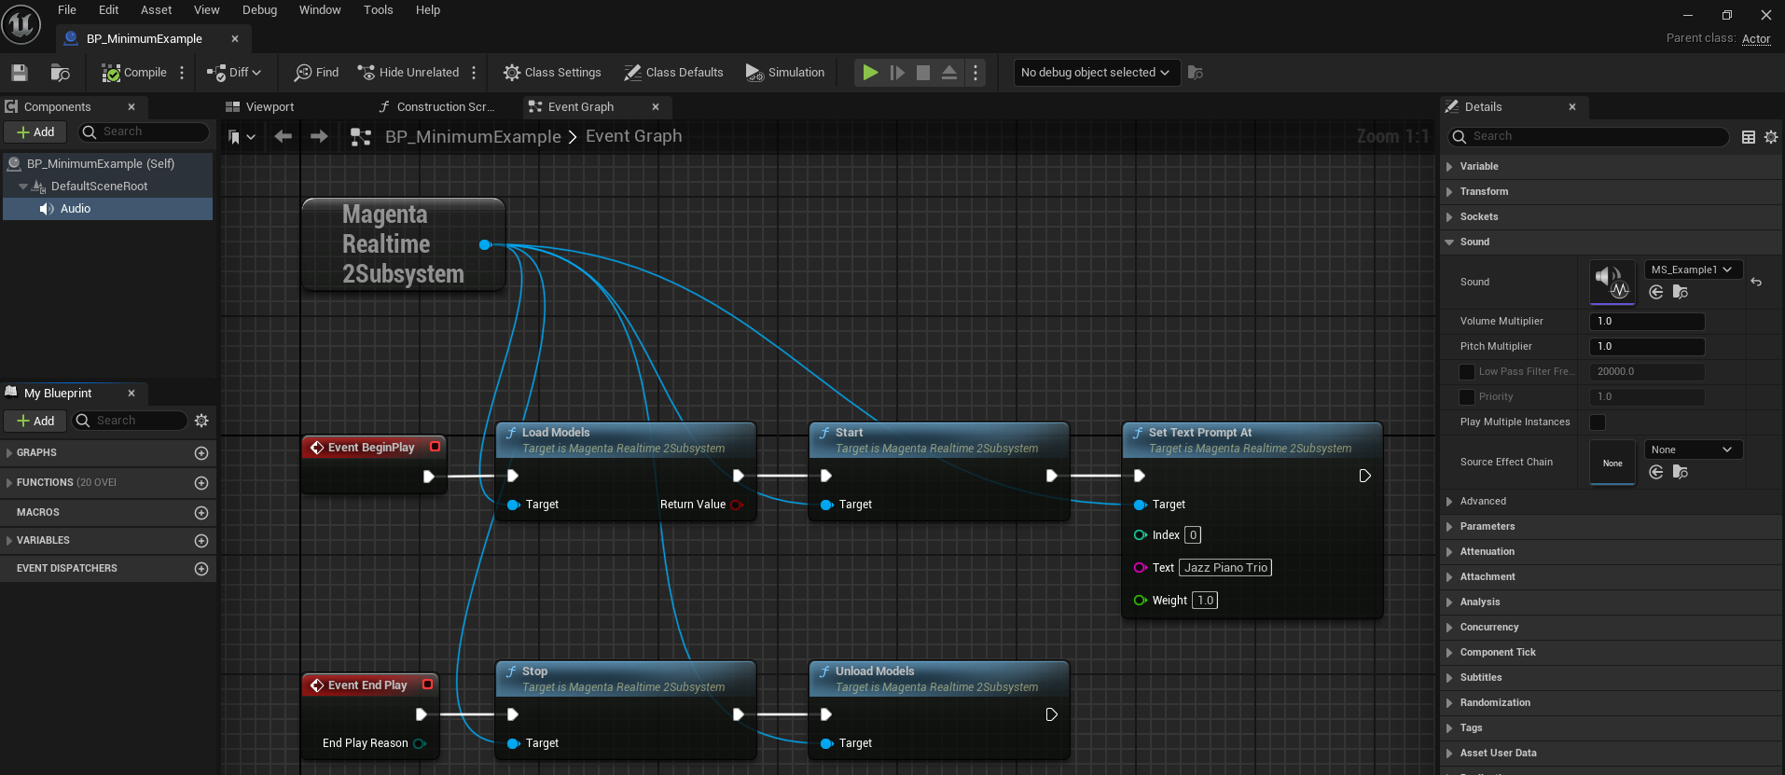Click the Eject playback icon
Viewport: 1785px width, 775px height.
949,73
